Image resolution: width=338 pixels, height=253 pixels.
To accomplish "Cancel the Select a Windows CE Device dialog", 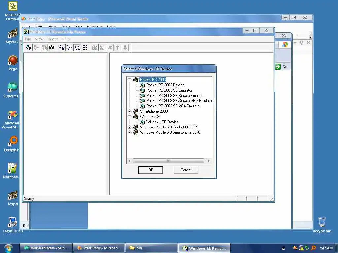I will tap(186, 170).
